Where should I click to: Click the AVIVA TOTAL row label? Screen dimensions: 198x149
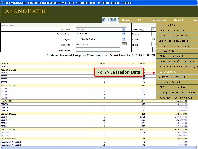(8, 86)
